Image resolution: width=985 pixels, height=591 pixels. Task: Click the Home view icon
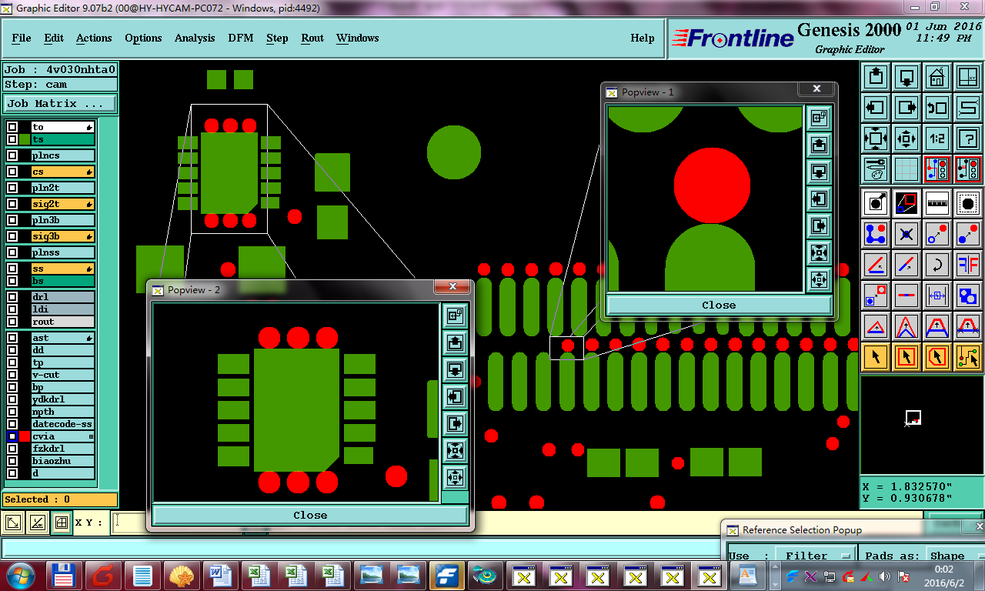click(x=937, y=78)
